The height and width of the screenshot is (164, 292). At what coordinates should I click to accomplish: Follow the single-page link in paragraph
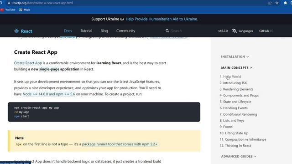click(x=49, y=69)
